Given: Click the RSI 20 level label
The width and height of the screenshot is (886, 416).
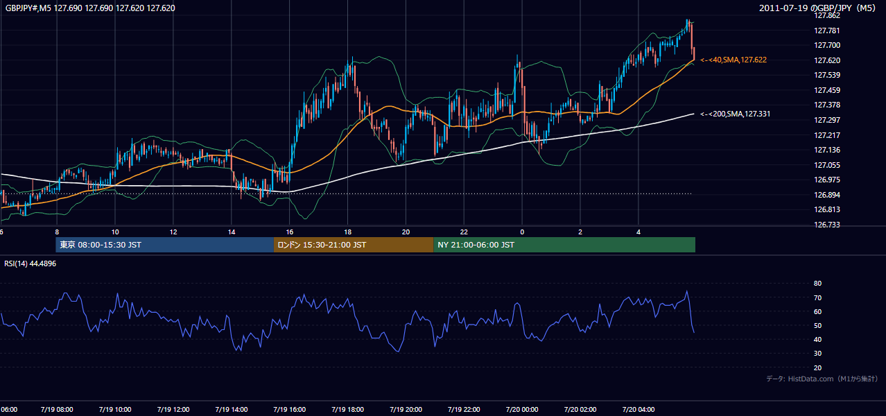Looking at the screenshot, I should tap(817, 367).
